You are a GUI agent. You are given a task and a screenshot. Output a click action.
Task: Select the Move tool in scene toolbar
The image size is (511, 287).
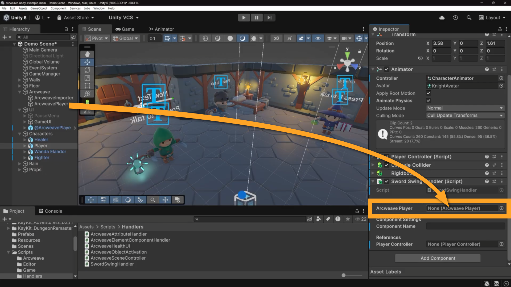[x=87, y=62]
